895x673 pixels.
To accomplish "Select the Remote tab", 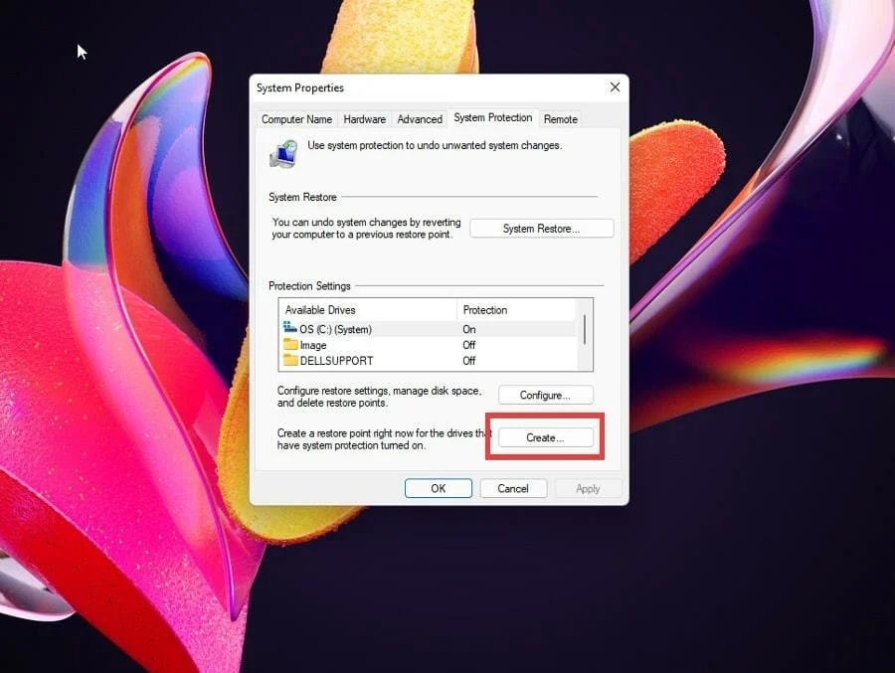I will click(x=561, y=119).
